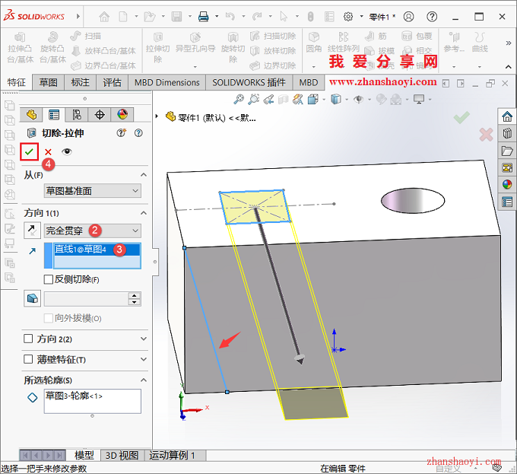Open the Help question mark icon

(432, 16)
